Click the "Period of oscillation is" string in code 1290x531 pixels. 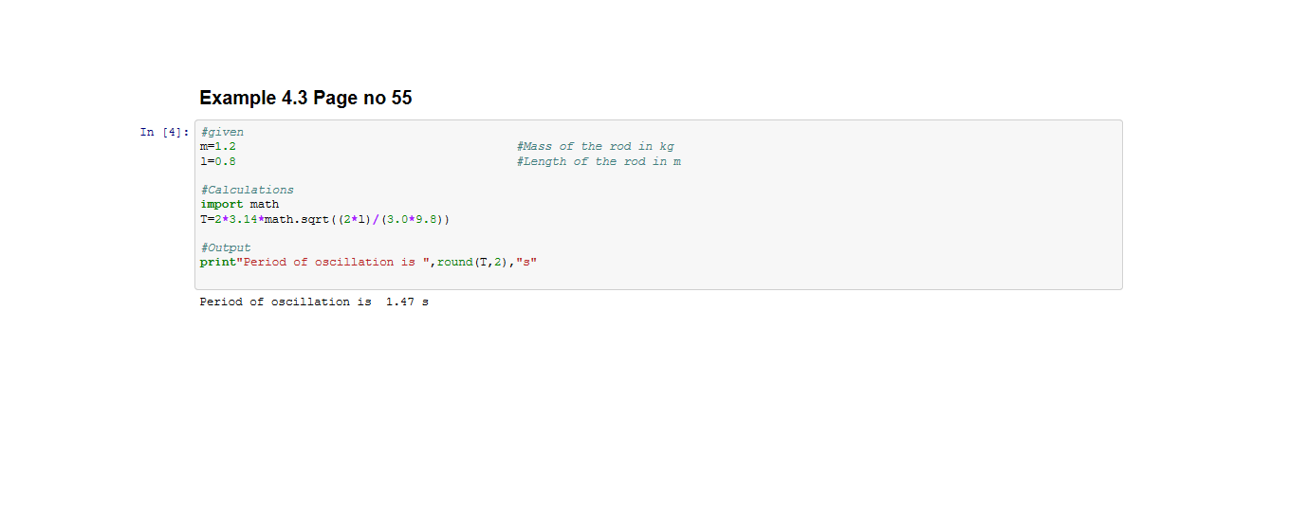pyautogui.click(x=332, y=262)
